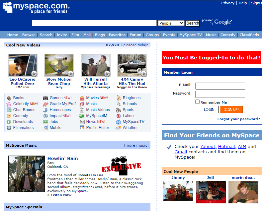The width and height of the screenshot is (262, 211).
Task: Click the Password input field
Action: (220, 94)
